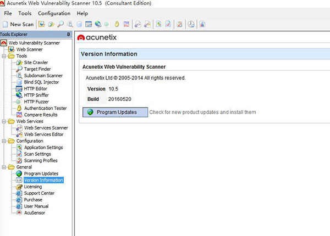This screenshot has height=236, width=330.
Task: Open Compare Results toolbar icon
Action: (127, 24)
